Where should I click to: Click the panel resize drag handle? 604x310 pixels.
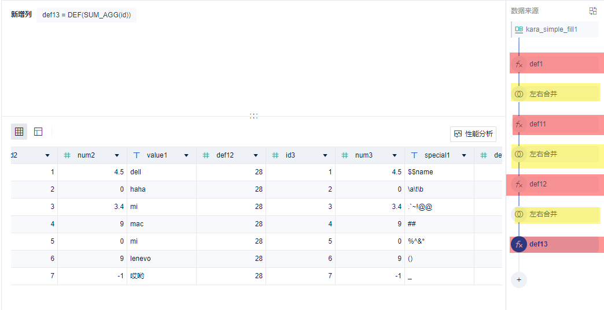coord(253,116)
